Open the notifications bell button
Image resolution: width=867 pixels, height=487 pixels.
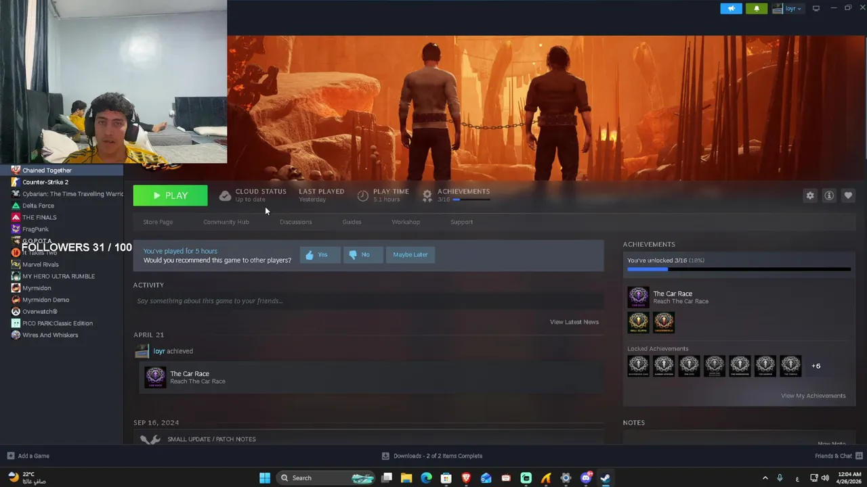click(757, 9)
